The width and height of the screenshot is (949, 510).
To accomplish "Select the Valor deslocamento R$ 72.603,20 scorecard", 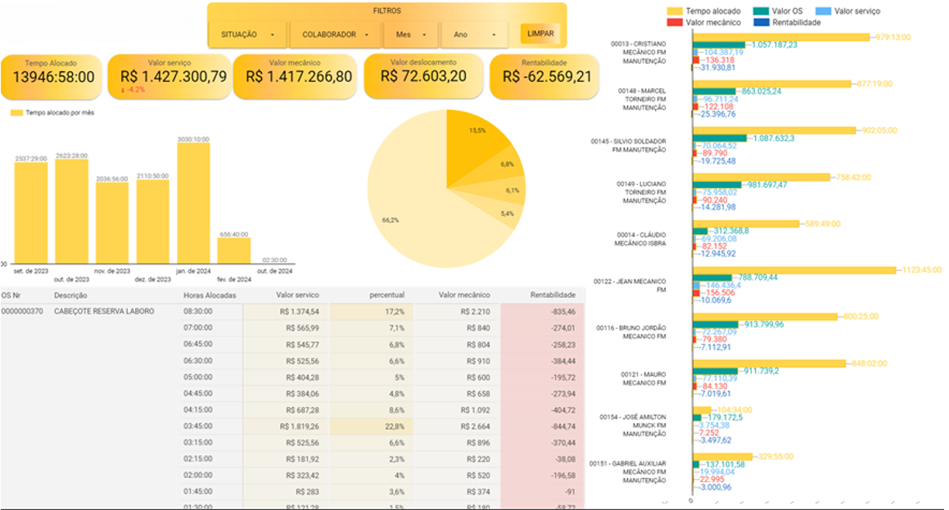I will (x=423, y=75).
